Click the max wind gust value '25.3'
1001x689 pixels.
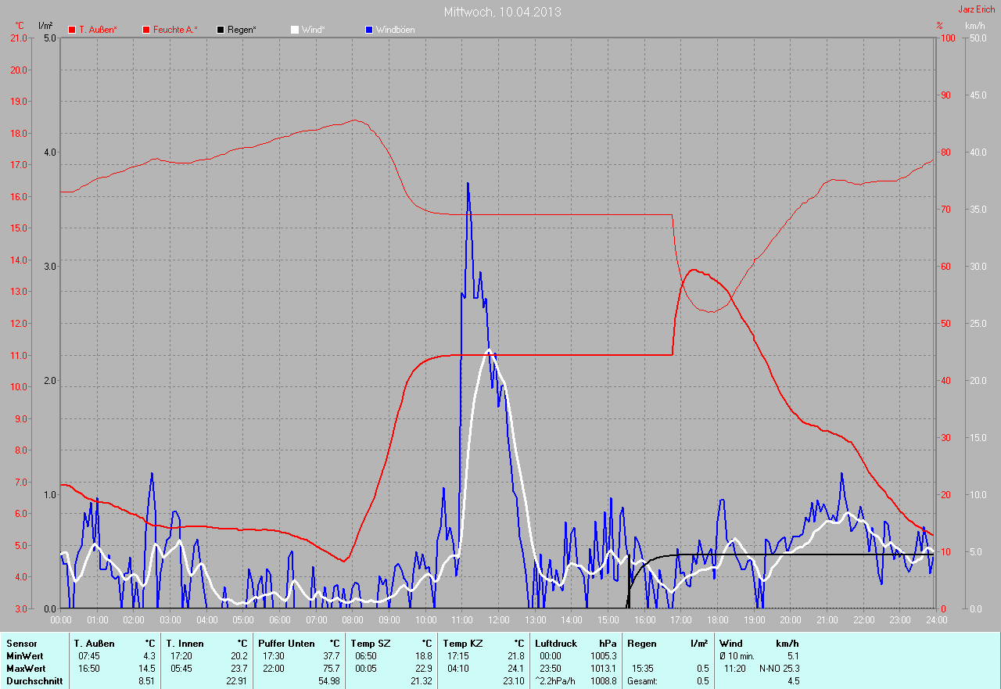coord(791,669)
